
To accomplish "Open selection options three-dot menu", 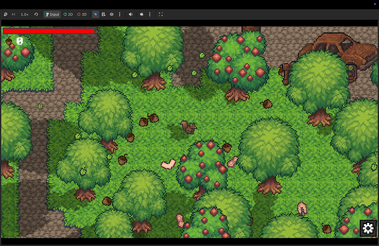I will tap(120, 14).
